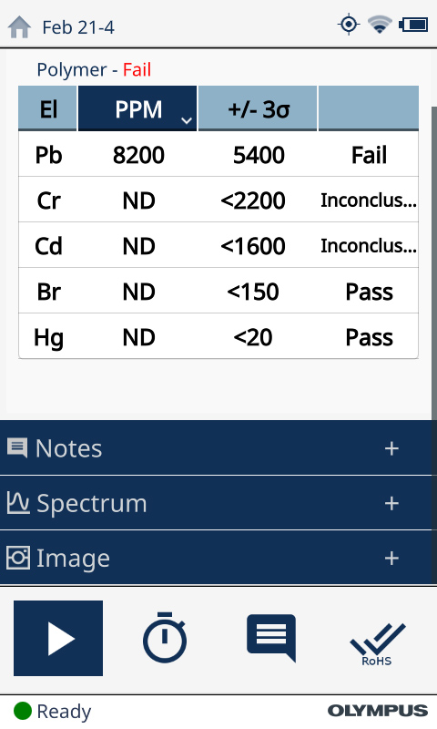Go to the Home screen icon
Image resolution: width=437 pixels, height=729 pixels.
[x=19, y=27]
